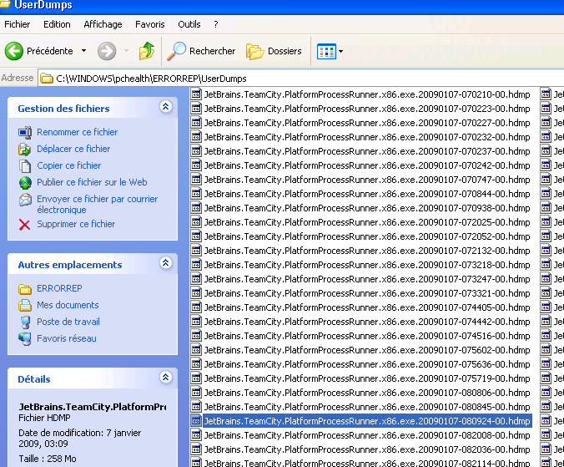This screenshot has width=564, height=467.
Task: Open the Fichier menu
Action: pos(17,24)
